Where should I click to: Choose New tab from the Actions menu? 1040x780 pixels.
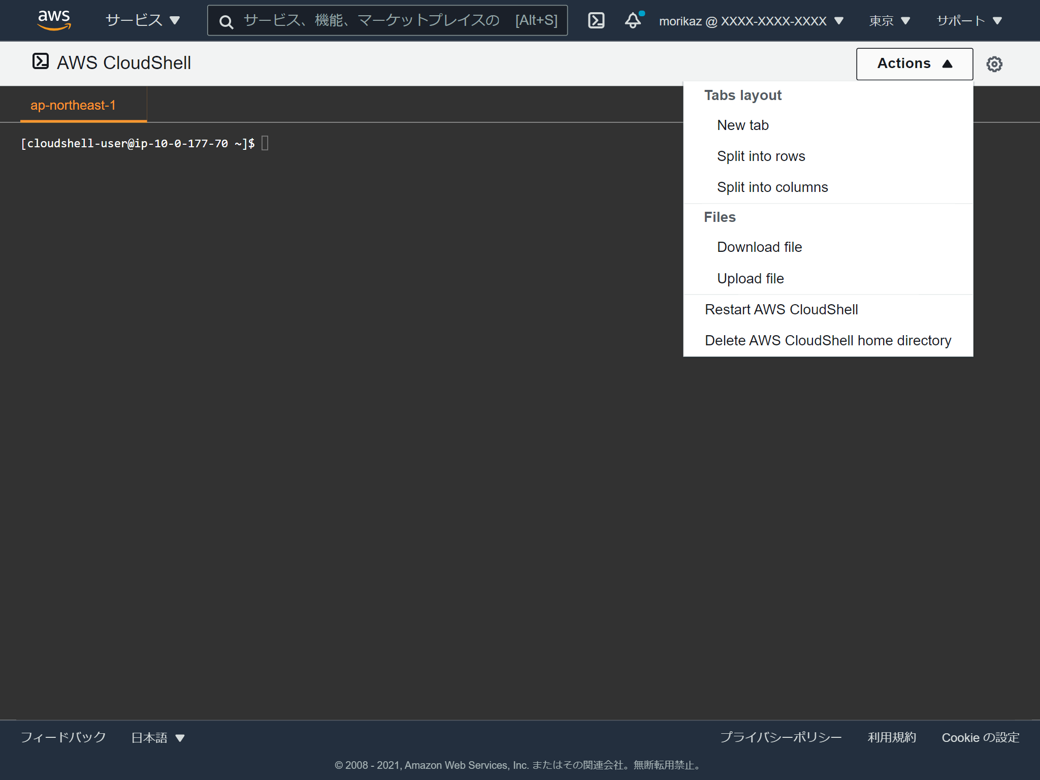pyautogui.click(x=742, y=125)
